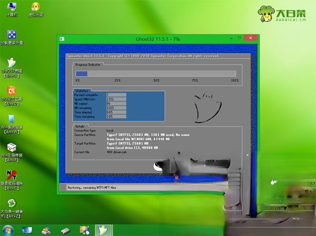The image size is (316, 236).
Task: Click the restore progress bar
Action: (156, 74)
